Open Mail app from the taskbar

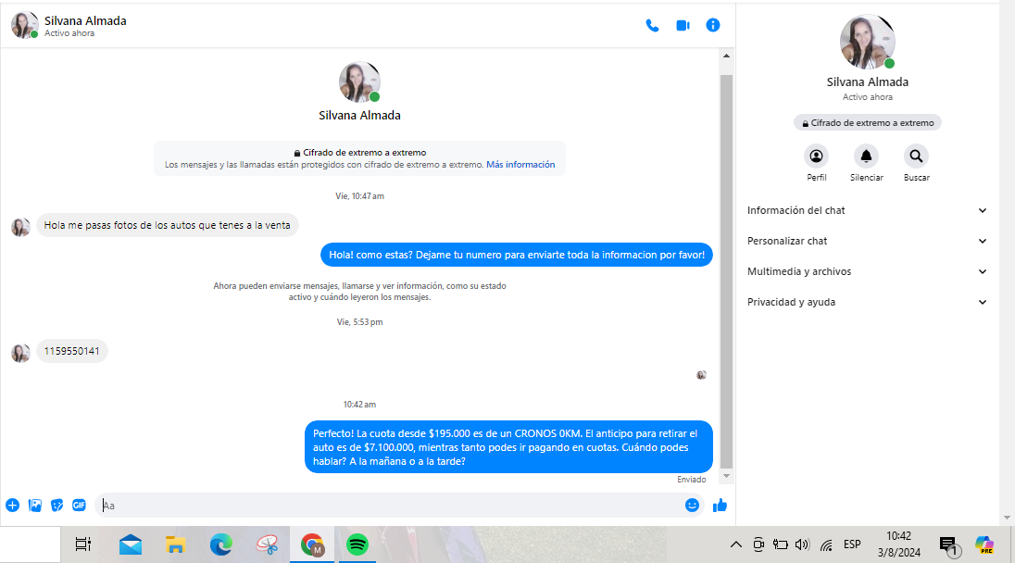point(130,544)
